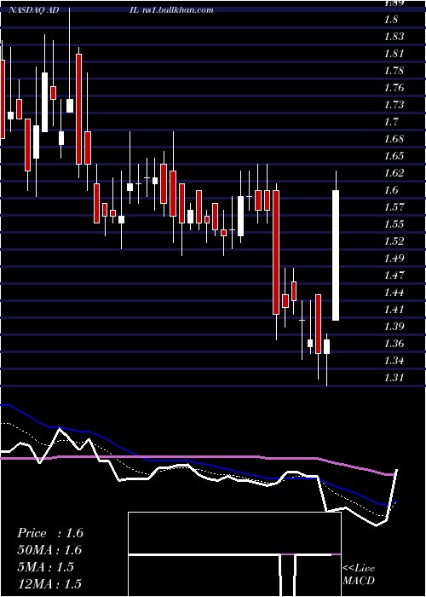Click the 1.68 price axis label
426x597 pixels.
pyautogui.click(x=394, y=139)
